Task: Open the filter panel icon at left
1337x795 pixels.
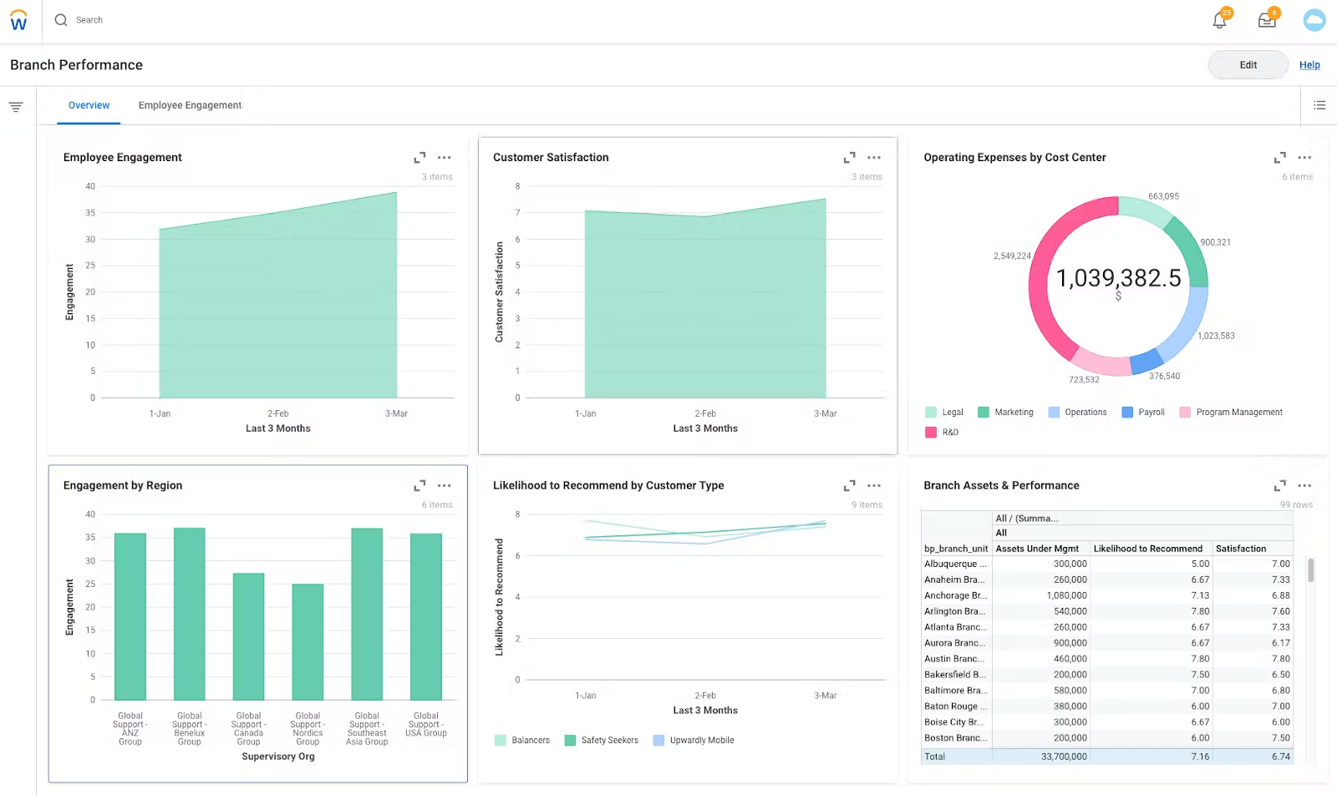Action: [16, 107]
